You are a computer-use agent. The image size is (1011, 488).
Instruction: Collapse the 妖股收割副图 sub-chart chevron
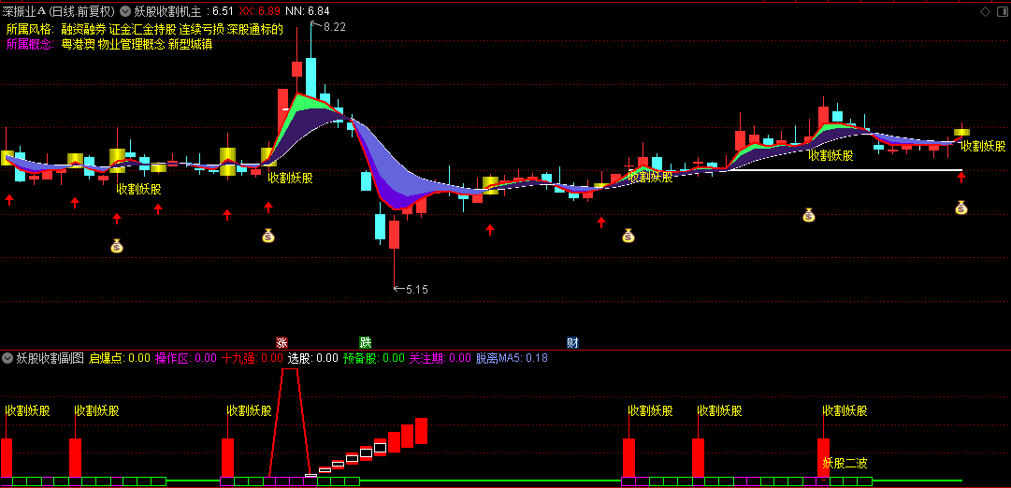coord(7,358)
